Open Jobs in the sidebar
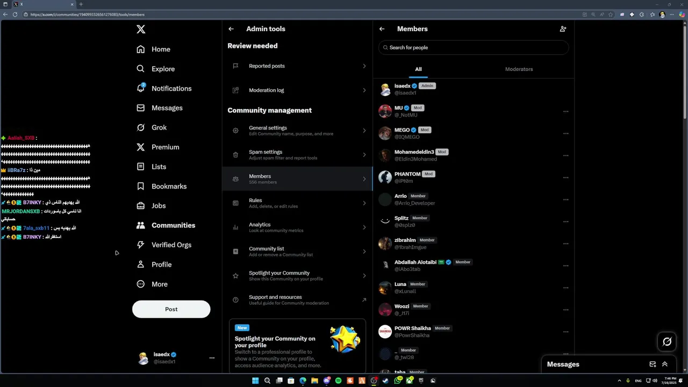Screen dimensions: 688x387 tap(151, 206)
